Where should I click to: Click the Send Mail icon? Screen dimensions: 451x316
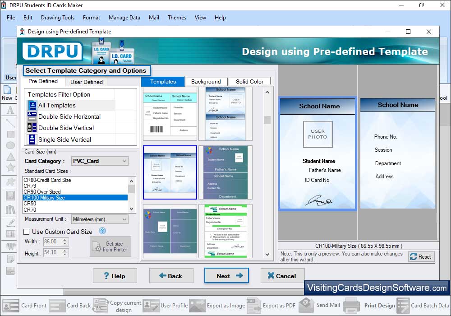(x=306, y=305)
